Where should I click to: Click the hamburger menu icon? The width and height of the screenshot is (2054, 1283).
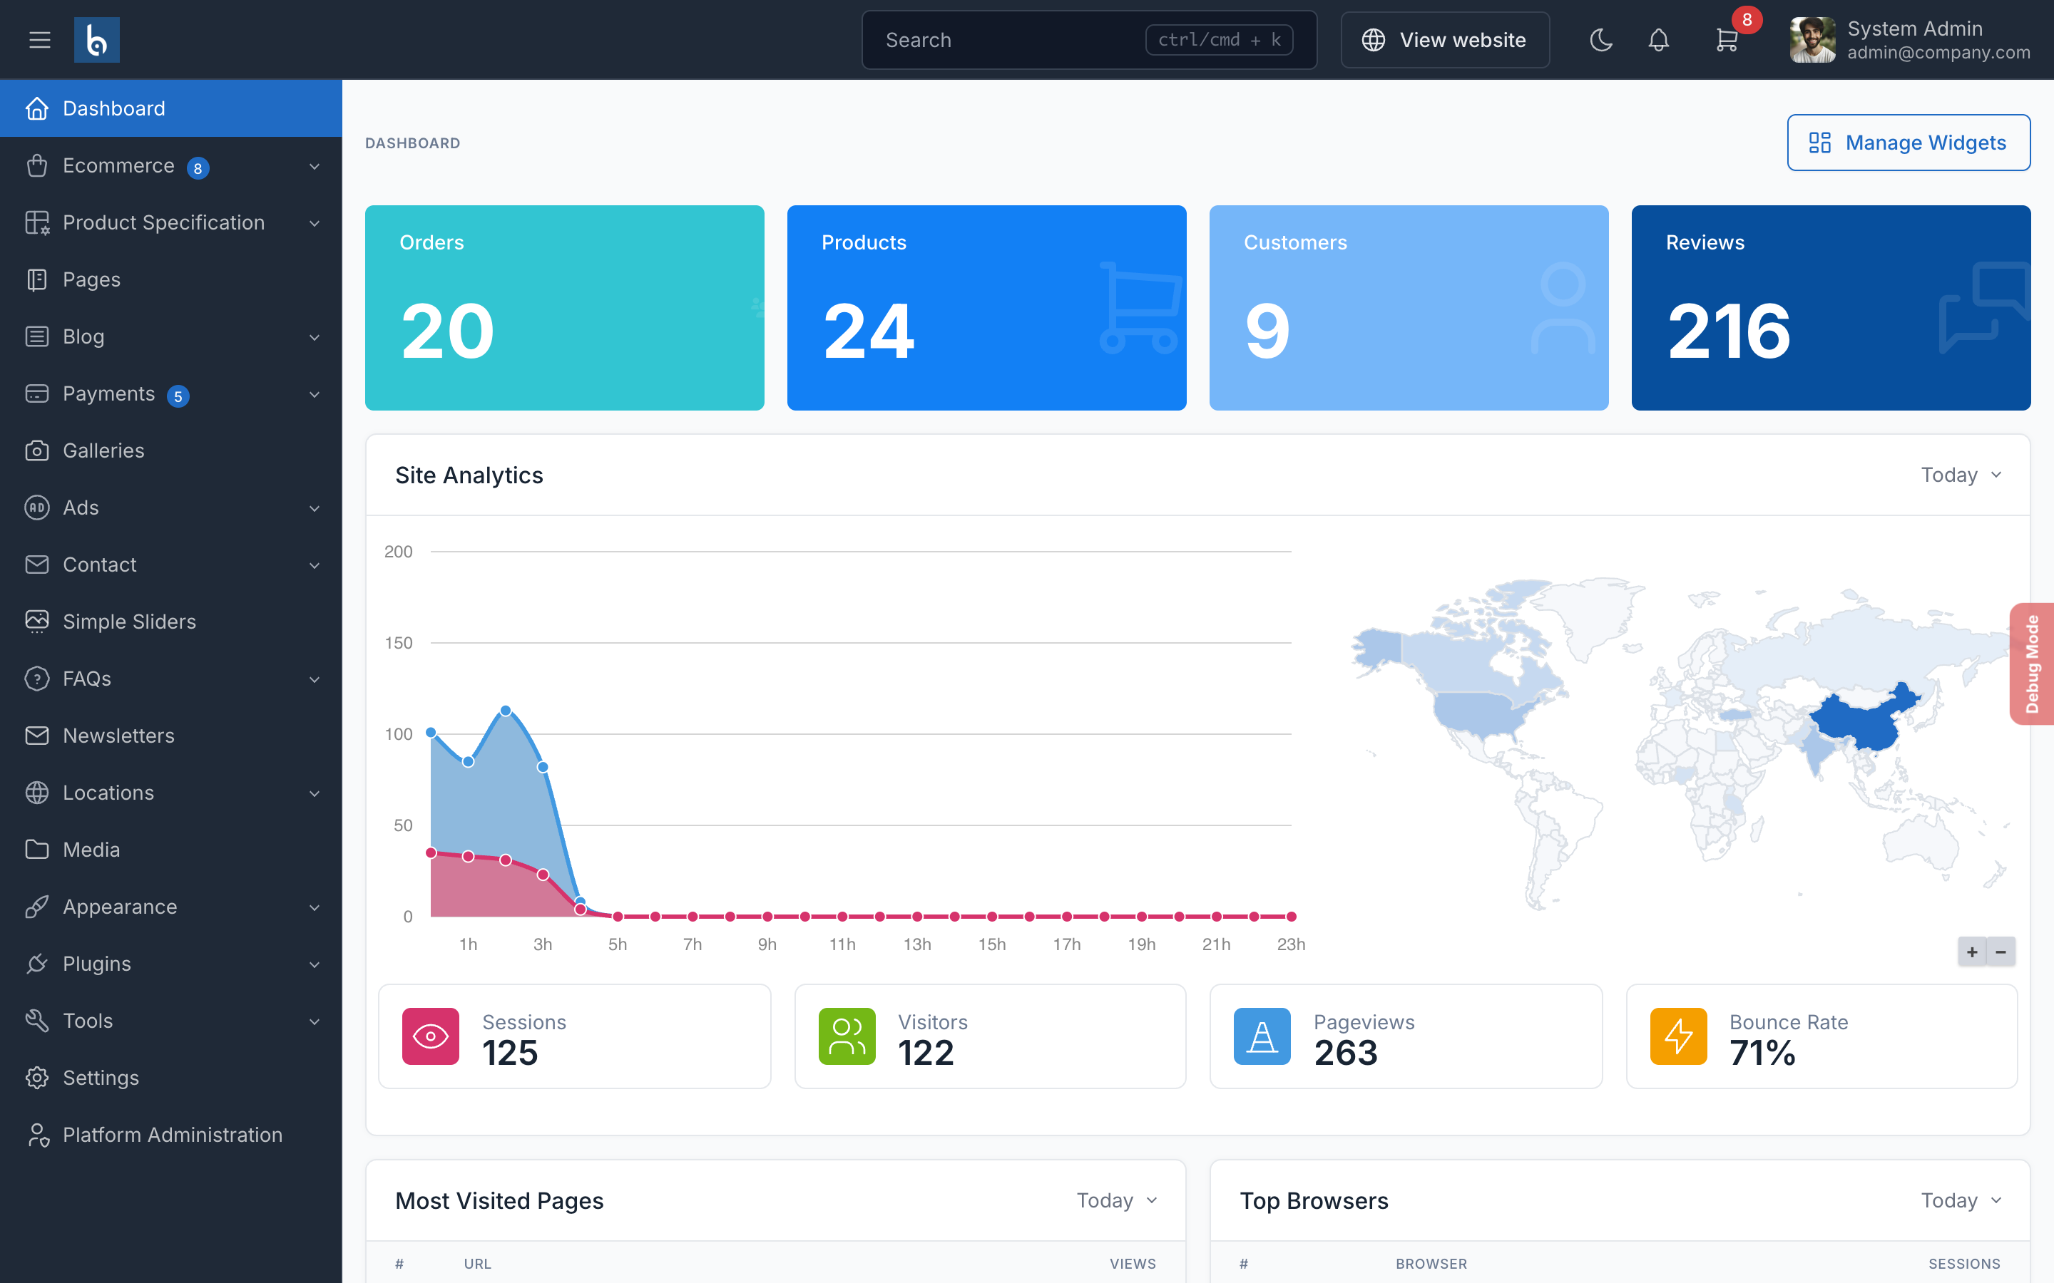tap(39, 39)
